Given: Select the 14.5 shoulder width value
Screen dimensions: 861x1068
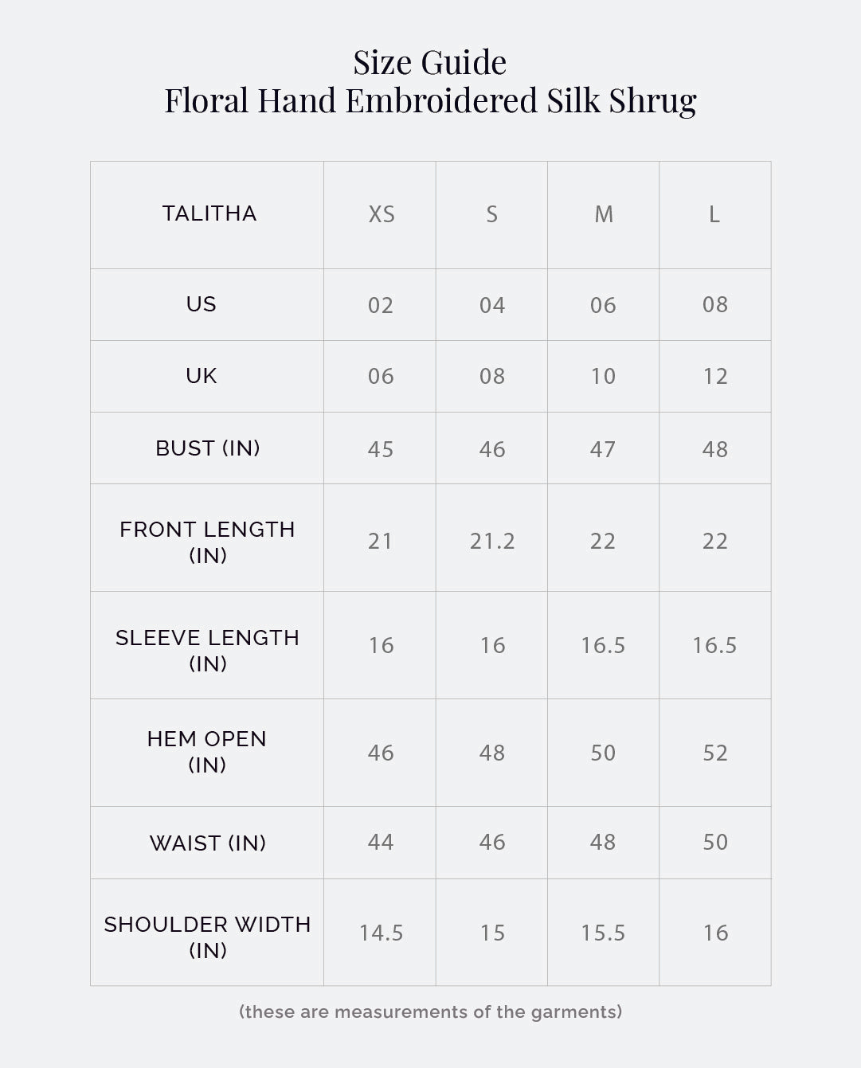Looking at the screenshot, I should (x=381, y=933).
